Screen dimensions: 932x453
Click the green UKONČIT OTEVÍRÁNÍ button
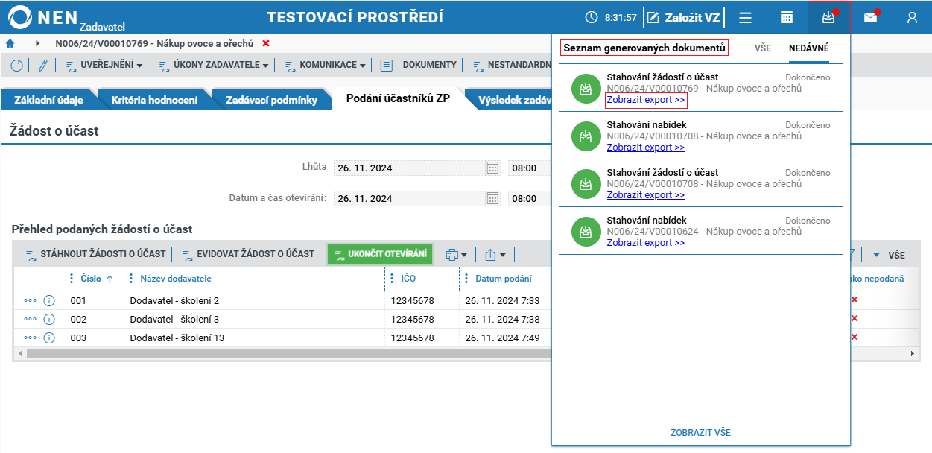[x=380, y=254]
